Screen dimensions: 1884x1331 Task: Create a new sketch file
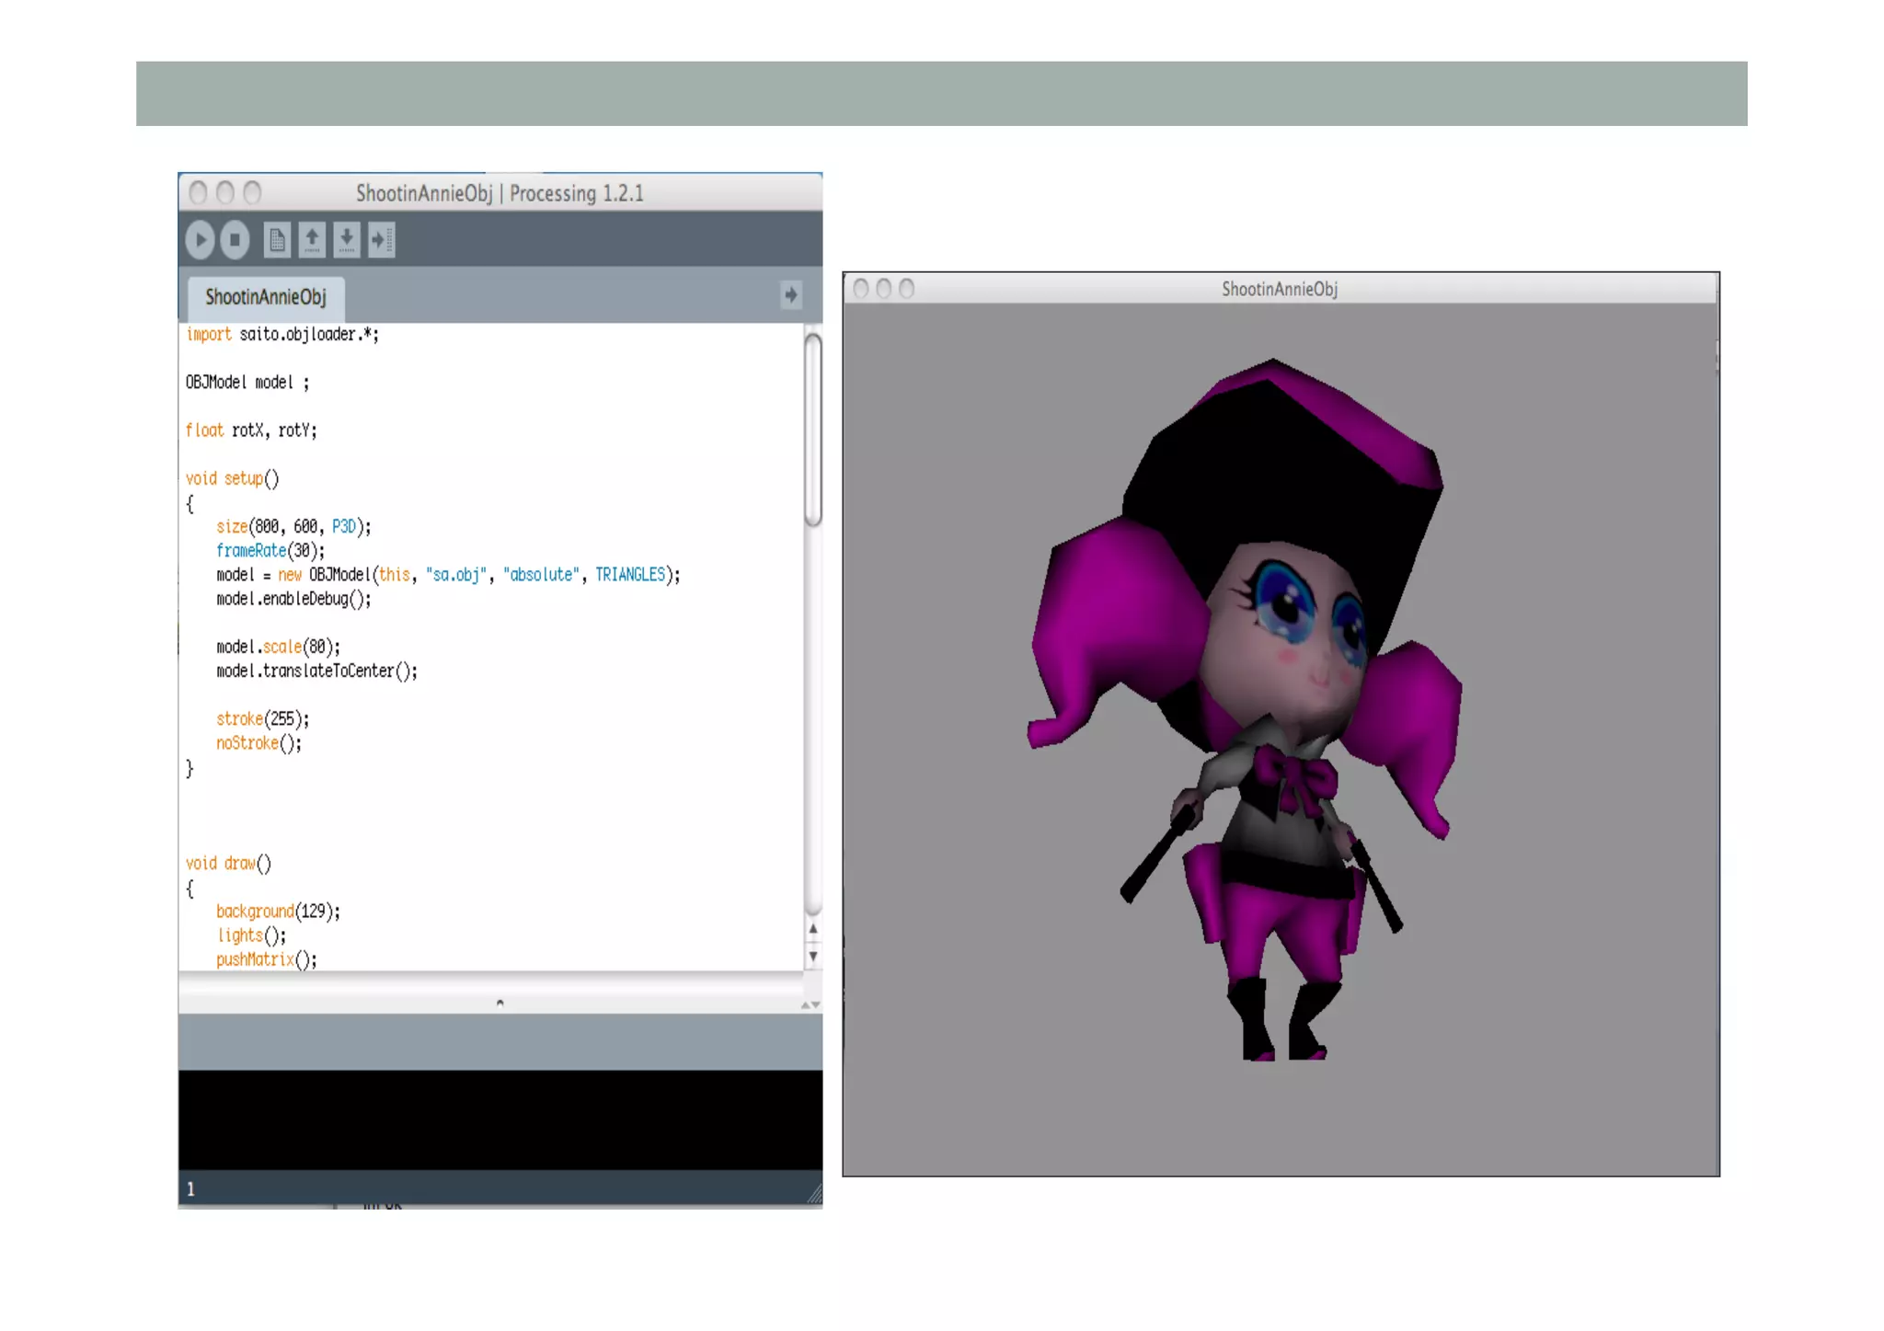point(277,240)
